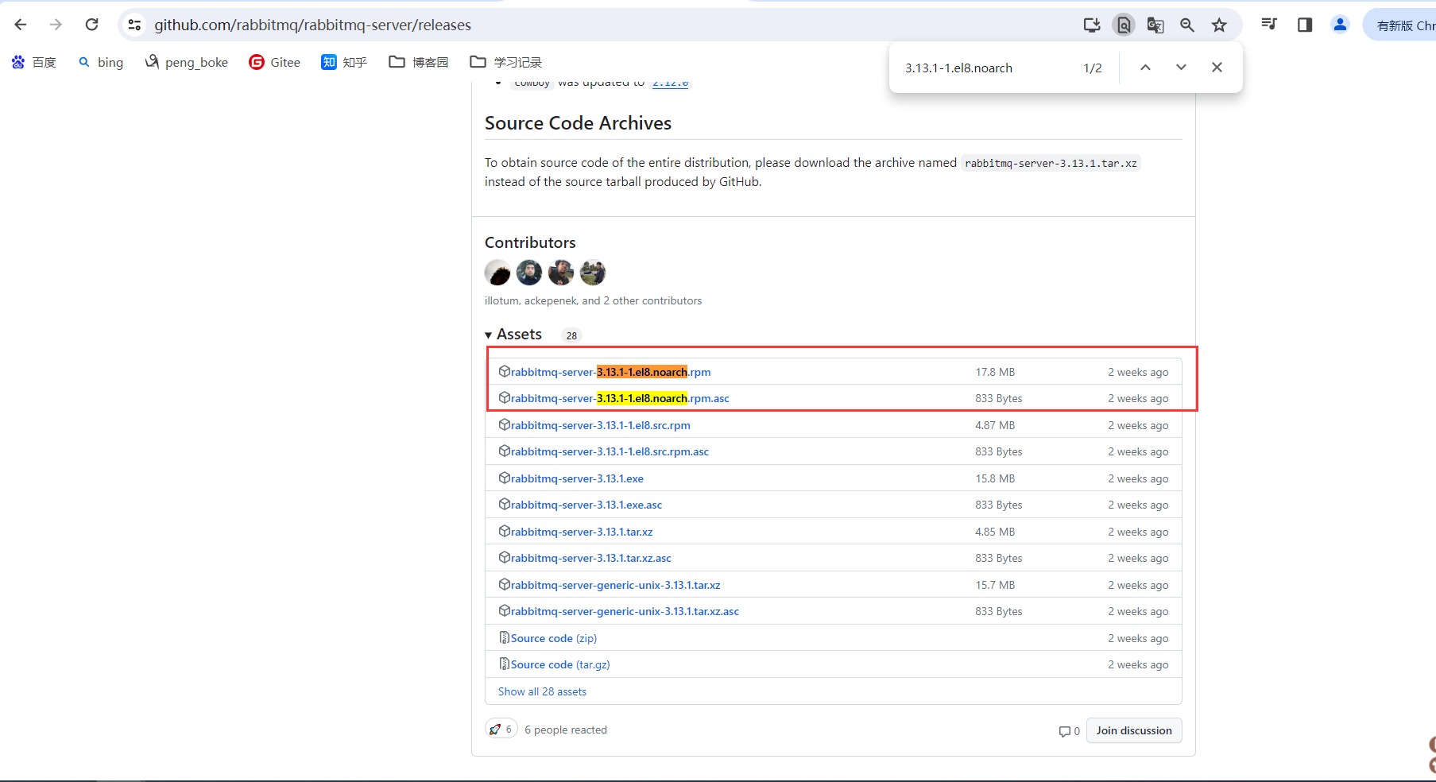Open the translate page icon
Image resolution: width=1436 pixels, height=782 pixels.
(1155, 25)
